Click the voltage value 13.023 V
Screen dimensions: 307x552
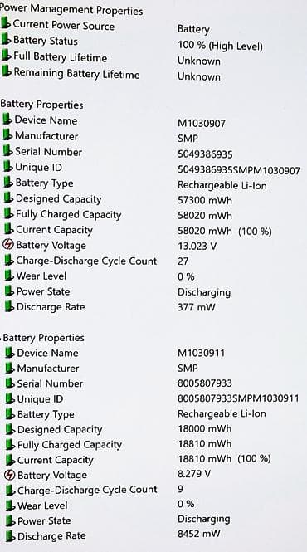tap(197, 246)
